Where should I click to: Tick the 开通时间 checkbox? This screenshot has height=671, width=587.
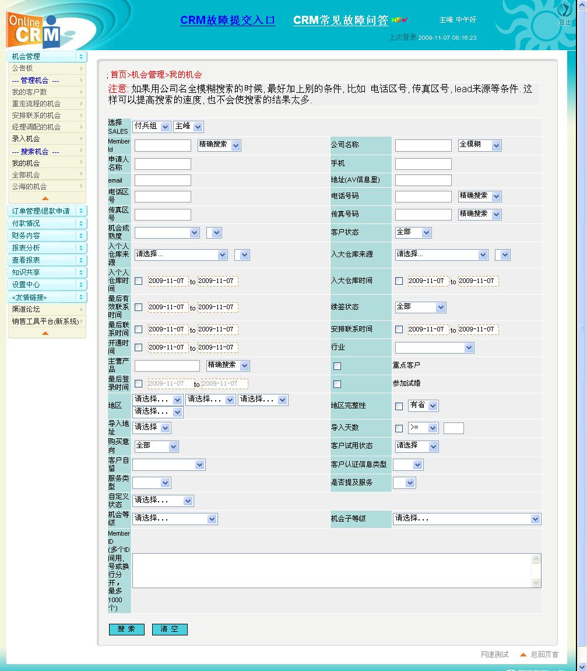pyautogui.click(x=139, y=348)
